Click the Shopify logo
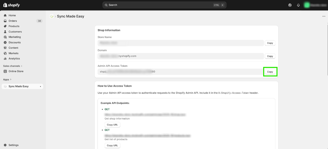 [x=12, y=5]
